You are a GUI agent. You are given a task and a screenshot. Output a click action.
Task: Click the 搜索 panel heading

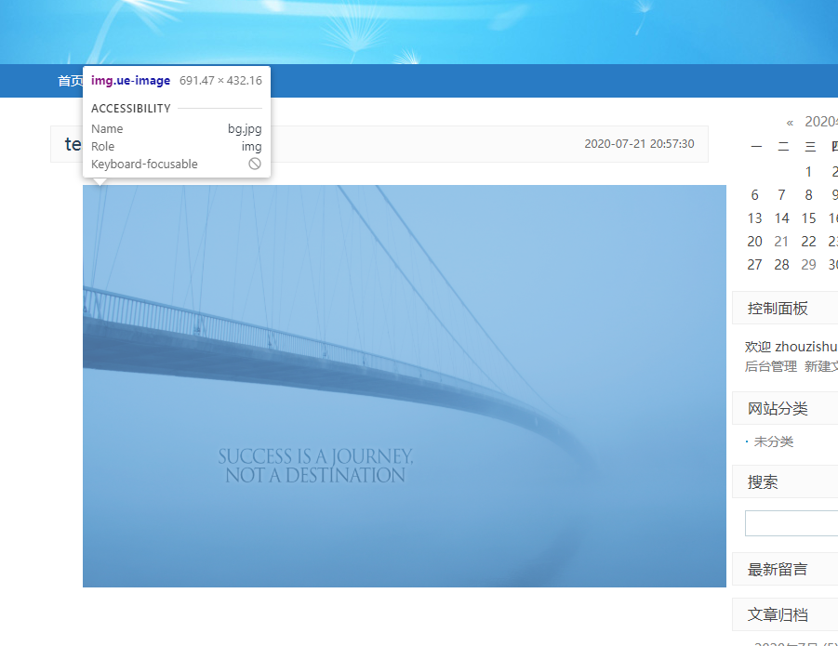(762, 482)
